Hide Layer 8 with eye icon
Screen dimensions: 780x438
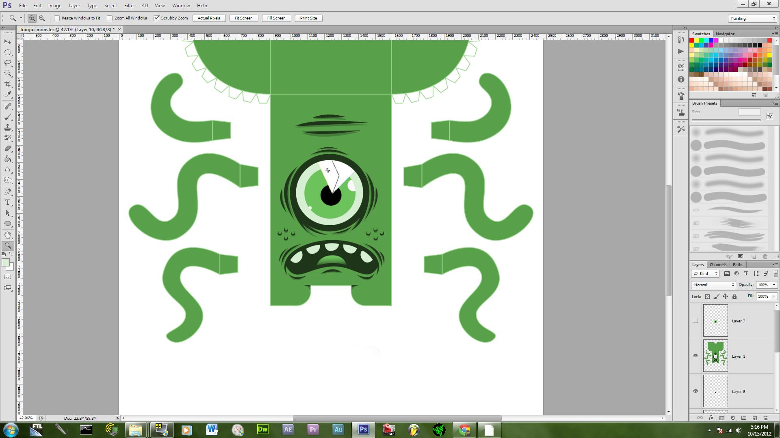click(x=695, y=391)
